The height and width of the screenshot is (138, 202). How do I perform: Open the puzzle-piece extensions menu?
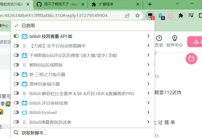tap(181, 16)
